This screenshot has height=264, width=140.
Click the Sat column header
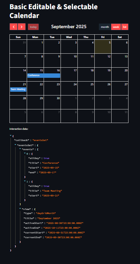tap(120, 37)
